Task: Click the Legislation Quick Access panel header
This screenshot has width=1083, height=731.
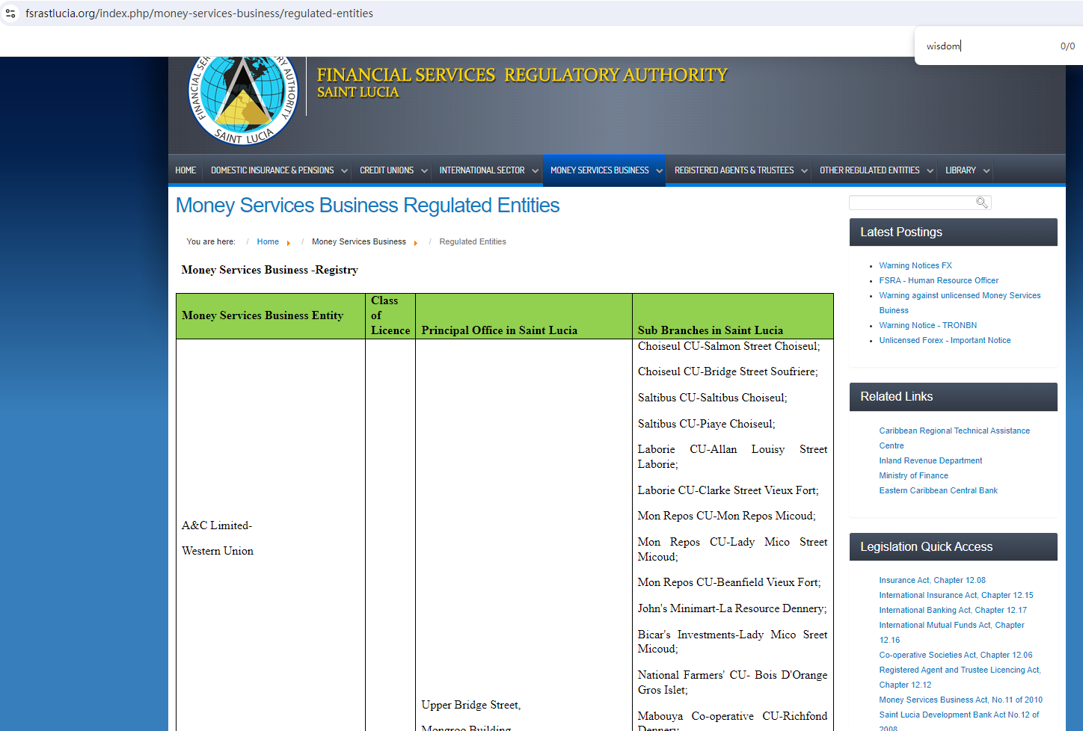Action: tap(953, 546)
